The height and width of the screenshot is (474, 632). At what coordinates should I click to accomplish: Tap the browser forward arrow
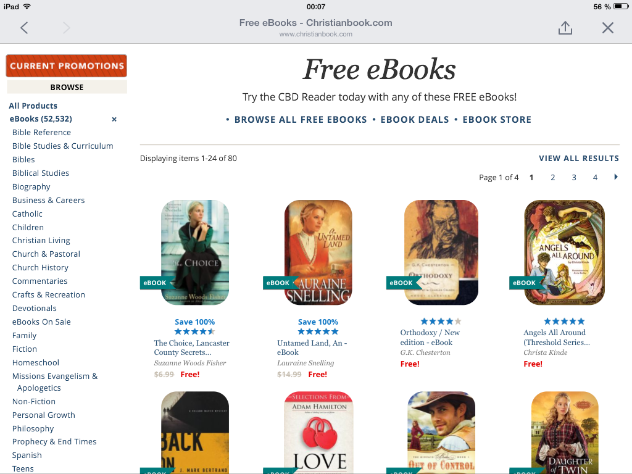(66, 28)
